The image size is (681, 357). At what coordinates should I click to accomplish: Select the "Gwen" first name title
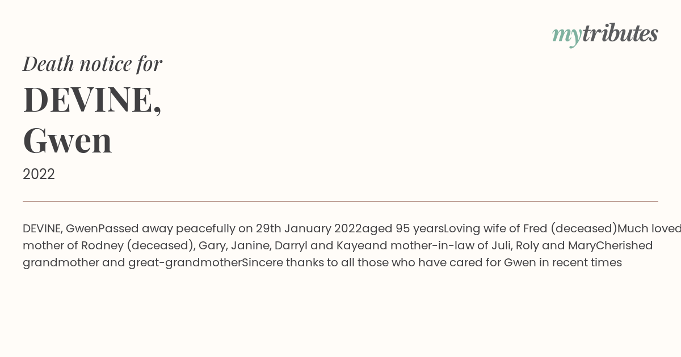coord(68,141)
